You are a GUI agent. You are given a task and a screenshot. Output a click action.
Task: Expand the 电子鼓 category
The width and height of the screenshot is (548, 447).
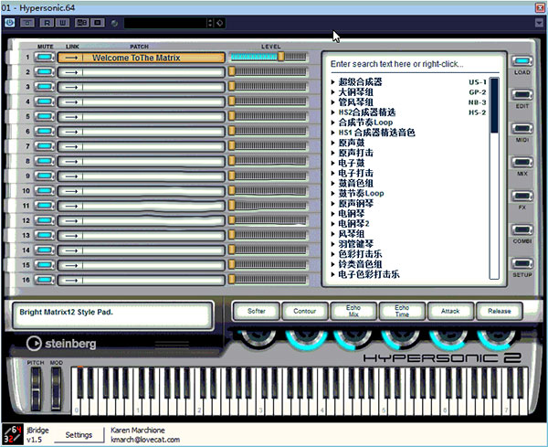click(333, 164)
